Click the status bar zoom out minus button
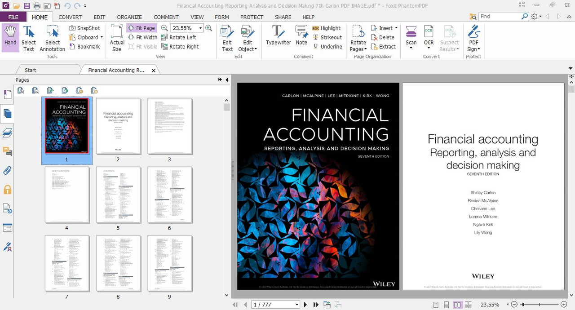Image resolution: width=575 pixels, height=310 pixels. click(x=514, y=305)
